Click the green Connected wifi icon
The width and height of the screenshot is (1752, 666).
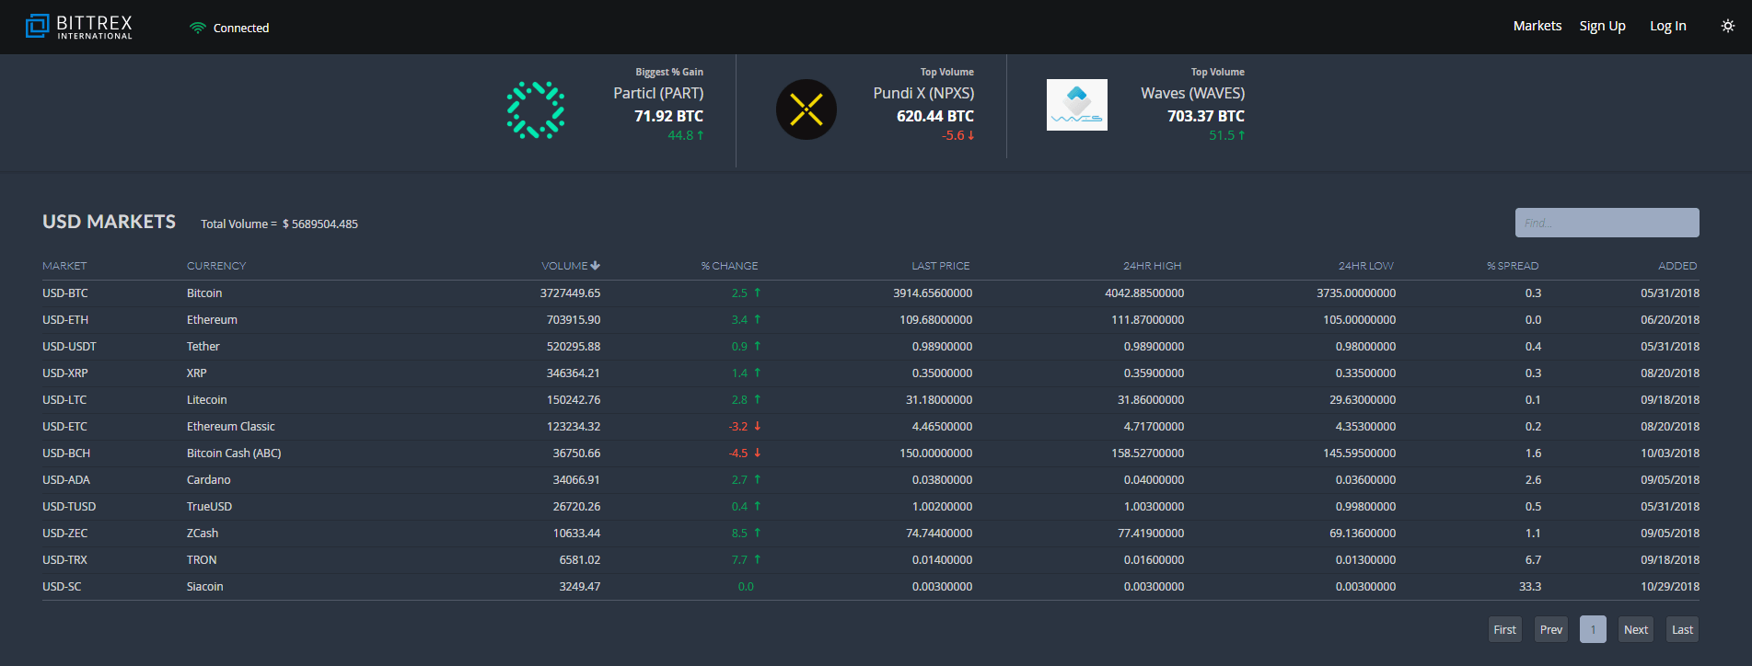tap(197, 28)
